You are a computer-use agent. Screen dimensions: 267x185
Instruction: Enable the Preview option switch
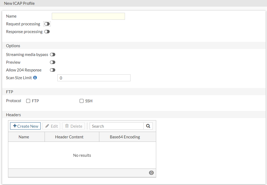53,62
